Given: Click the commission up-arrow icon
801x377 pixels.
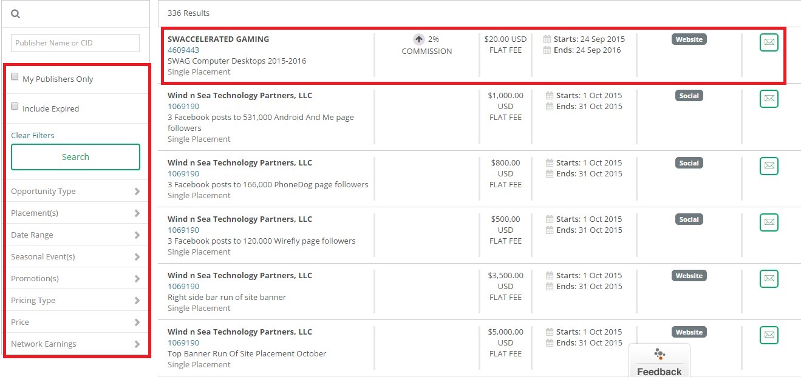Looking at the screenshot, I should pyautogui.click(x=419, y=39).
